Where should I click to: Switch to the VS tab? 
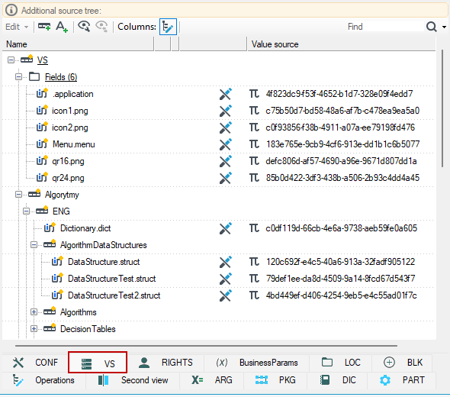(98, 363)
